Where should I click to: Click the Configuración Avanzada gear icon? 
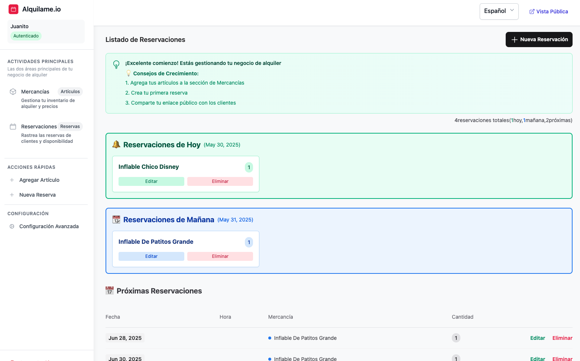(x=12, y=226)
